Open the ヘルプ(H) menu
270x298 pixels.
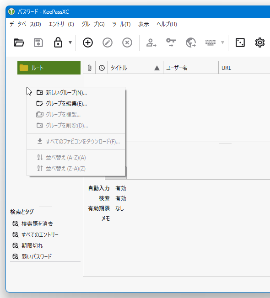click(167, 24)
